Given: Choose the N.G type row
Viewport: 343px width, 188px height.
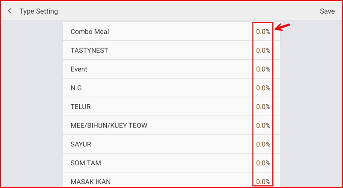Looking at the screenshot, I should coord(76,88).
